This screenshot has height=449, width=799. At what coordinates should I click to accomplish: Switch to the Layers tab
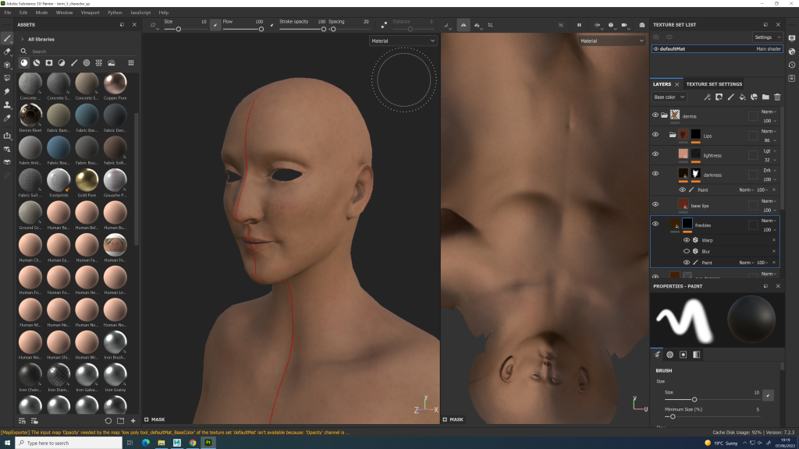[662, 84]
